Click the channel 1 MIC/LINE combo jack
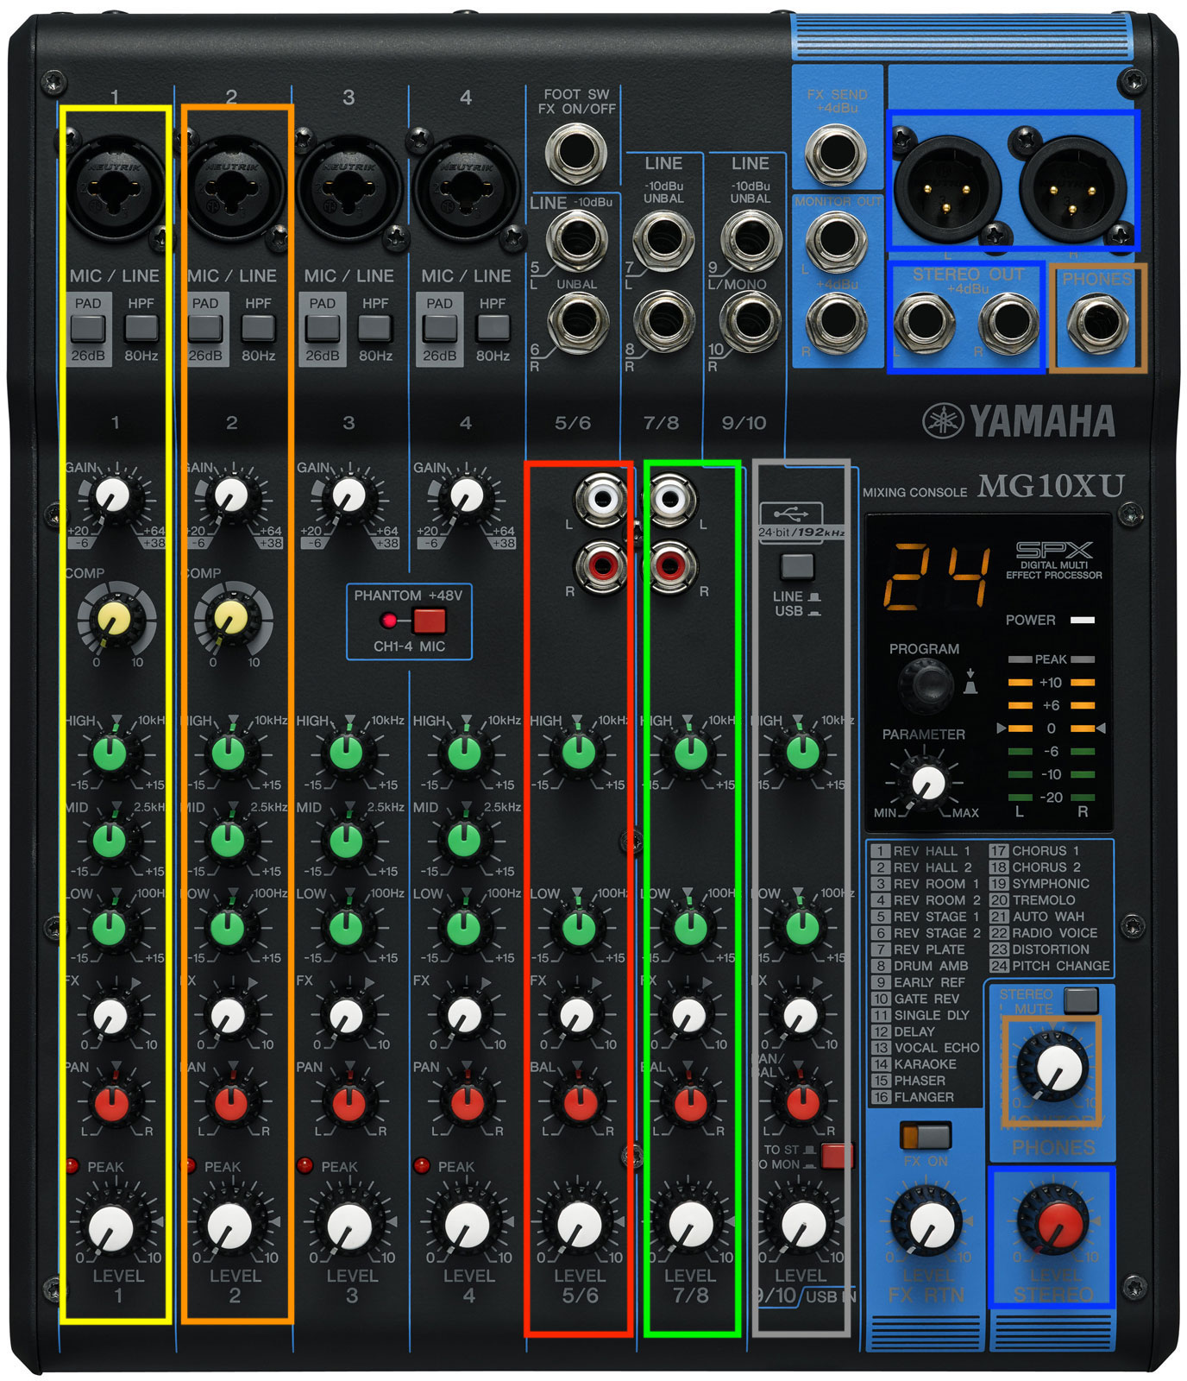Image resolution: width=1187 pixels, height=1381 pixels. (115, 186)
